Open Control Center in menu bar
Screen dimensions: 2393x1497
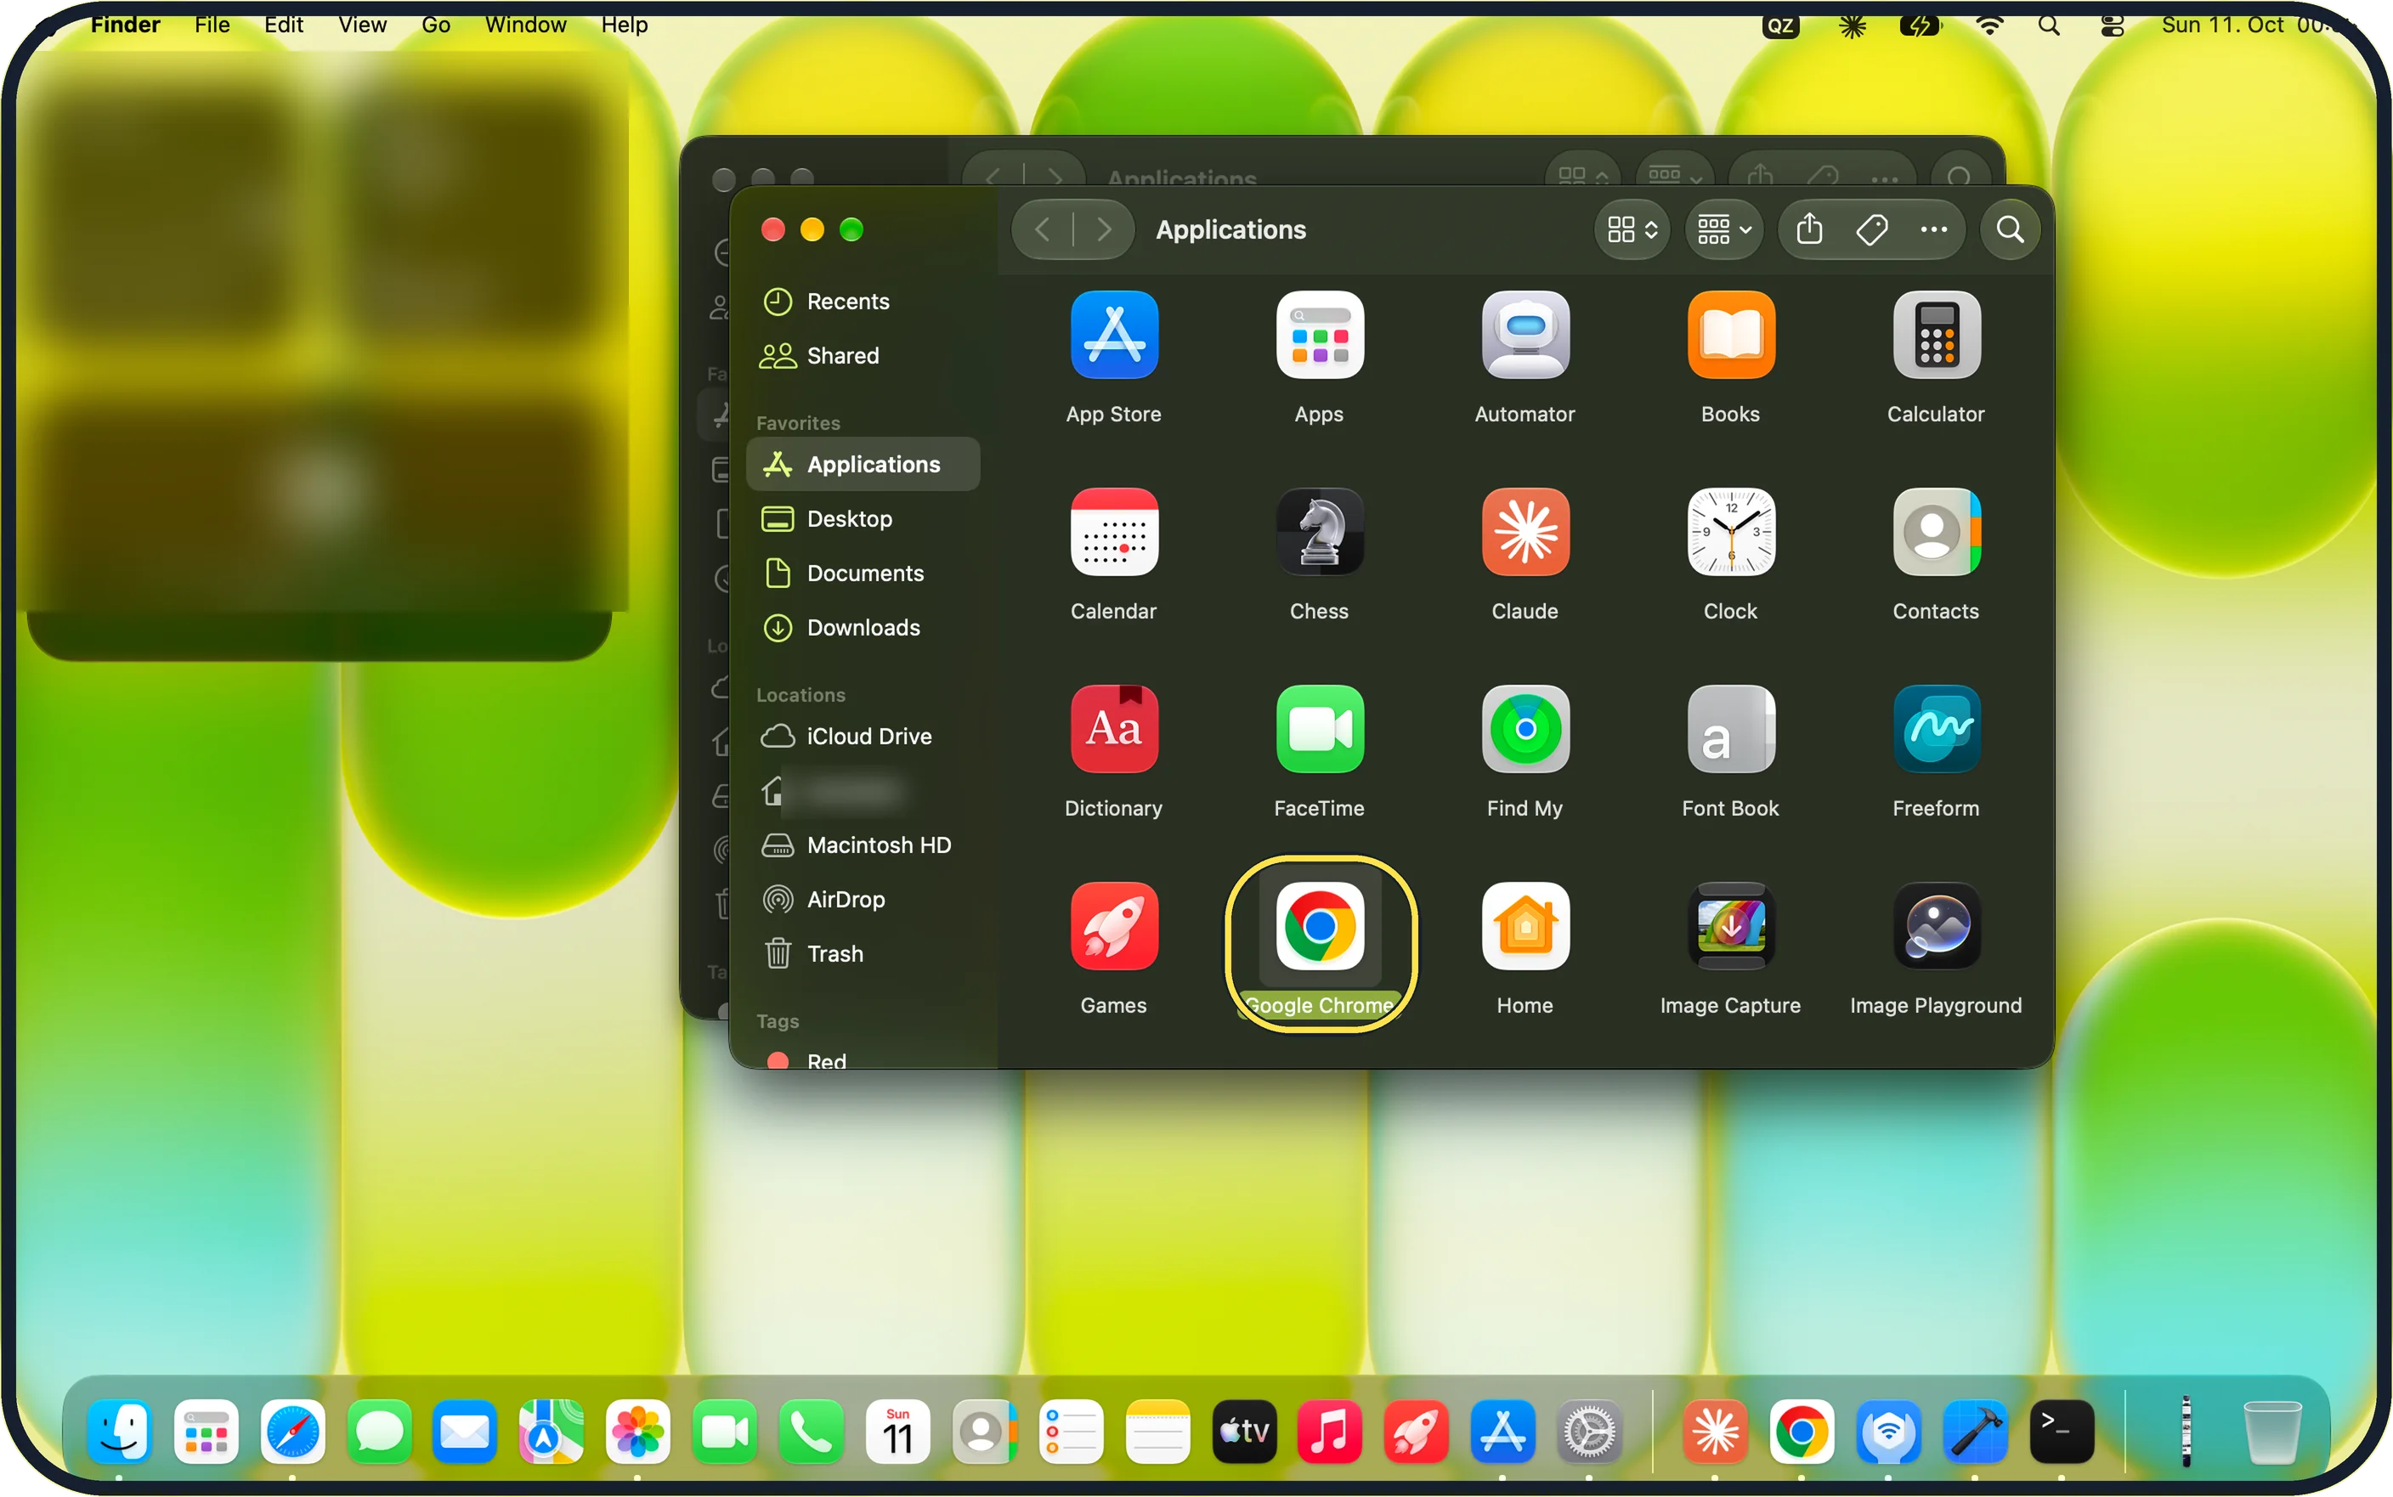click(2111, 25)
